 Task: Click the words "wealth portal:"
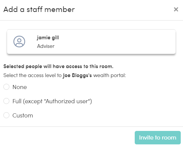click(x=110, y=76)
